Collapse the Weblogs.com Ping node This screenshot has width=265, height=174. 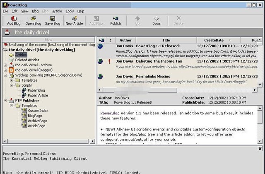(x=5, y=75)
